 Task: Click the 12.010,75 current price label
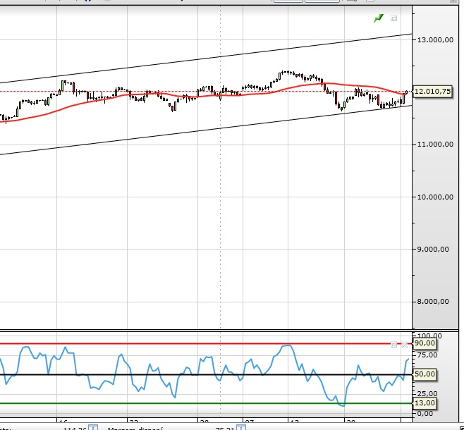(433, 92)
